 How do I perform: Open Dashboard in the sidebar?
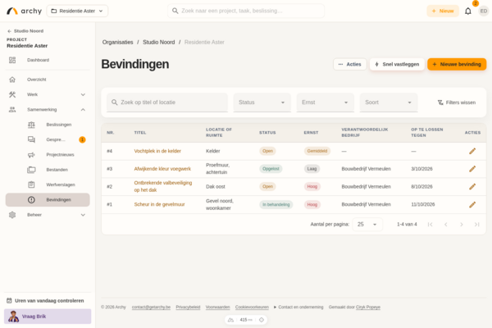click(x=48, y=60)
